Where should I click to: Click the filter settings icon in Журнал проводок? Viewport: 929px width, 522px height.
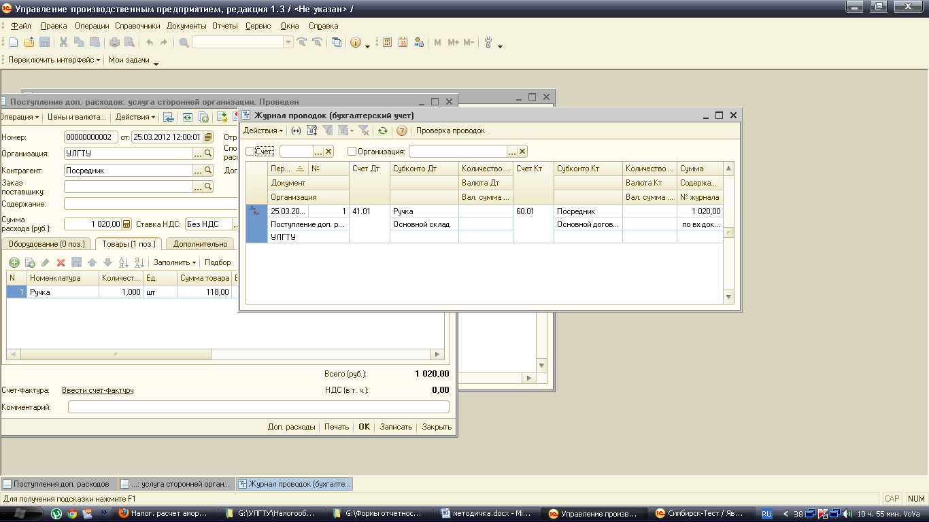[x=311, y=130]
